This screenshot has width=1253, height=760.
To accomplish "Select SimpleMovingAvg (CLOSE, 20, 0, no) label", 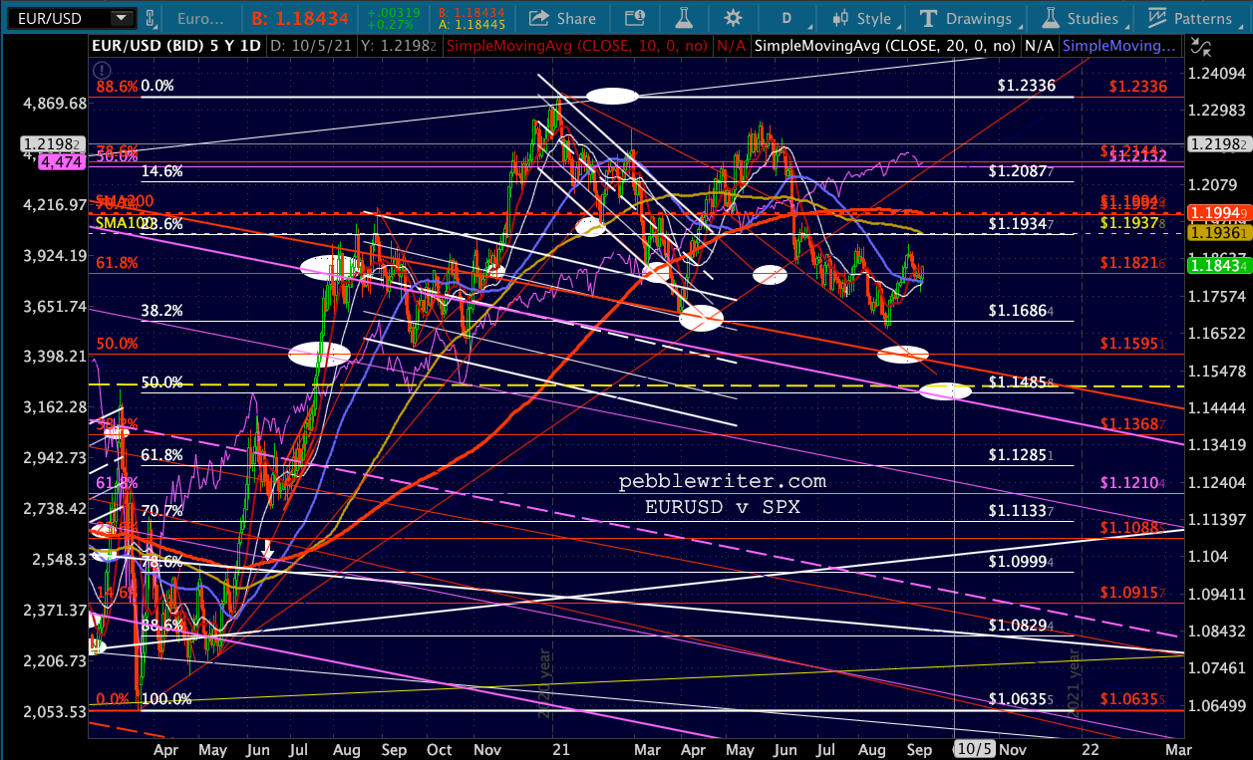I will (887, 46).
